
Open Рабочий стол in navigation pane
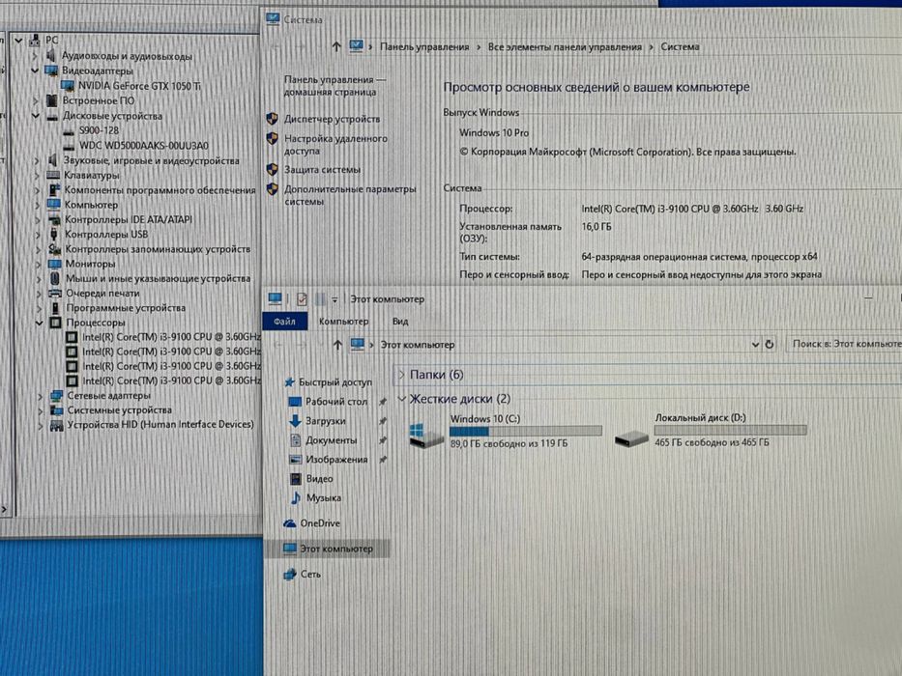(x=335, y=402)
